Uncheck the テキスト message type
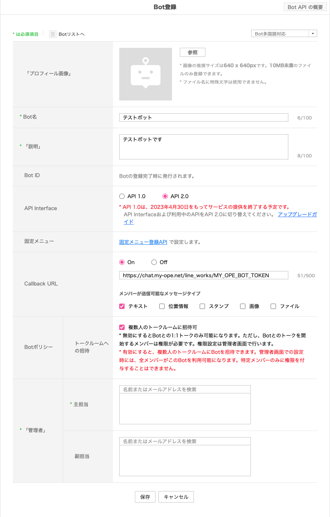This screenshot has height=517, width=330. [121, 306]
